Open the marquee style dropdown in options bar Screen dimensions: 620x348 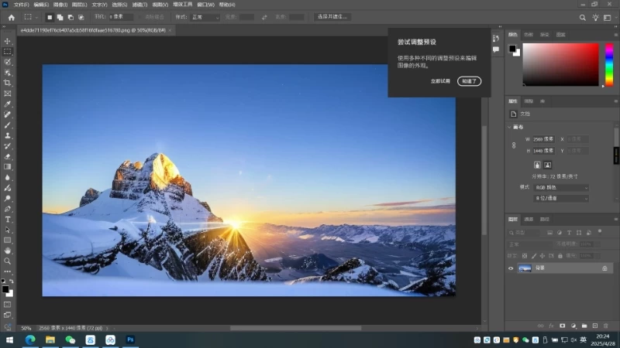205,17
